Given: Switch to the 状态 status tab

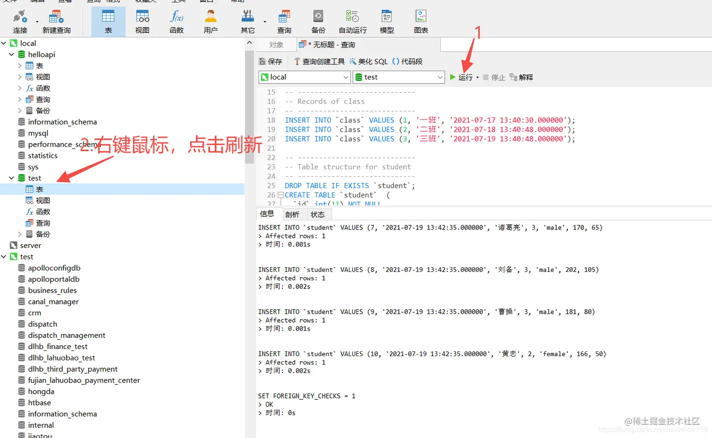Looking at the screenshot, I should tap(318, 215).
